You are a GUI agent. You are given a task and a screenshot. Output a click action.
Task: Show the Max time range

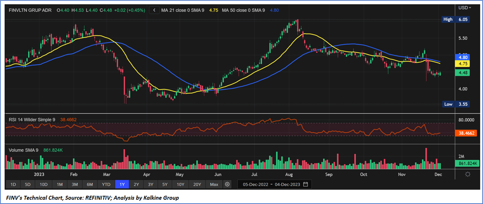tap(214, 184)
